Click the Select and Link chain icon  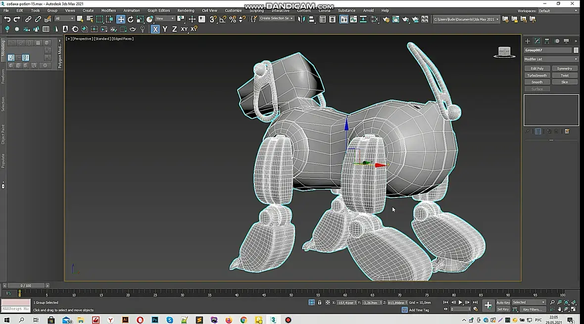[x=28, y=19]
